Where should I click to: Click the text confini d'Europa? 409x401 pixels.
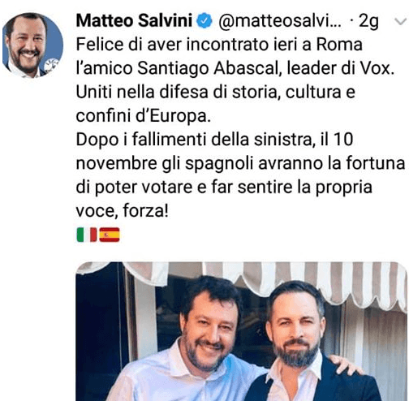143,116
